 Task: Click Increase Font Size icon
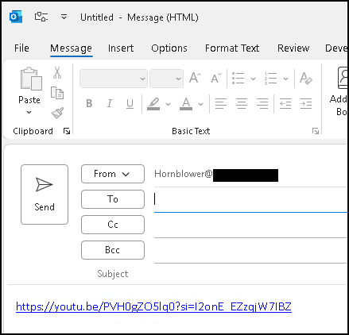coord(195,78)
